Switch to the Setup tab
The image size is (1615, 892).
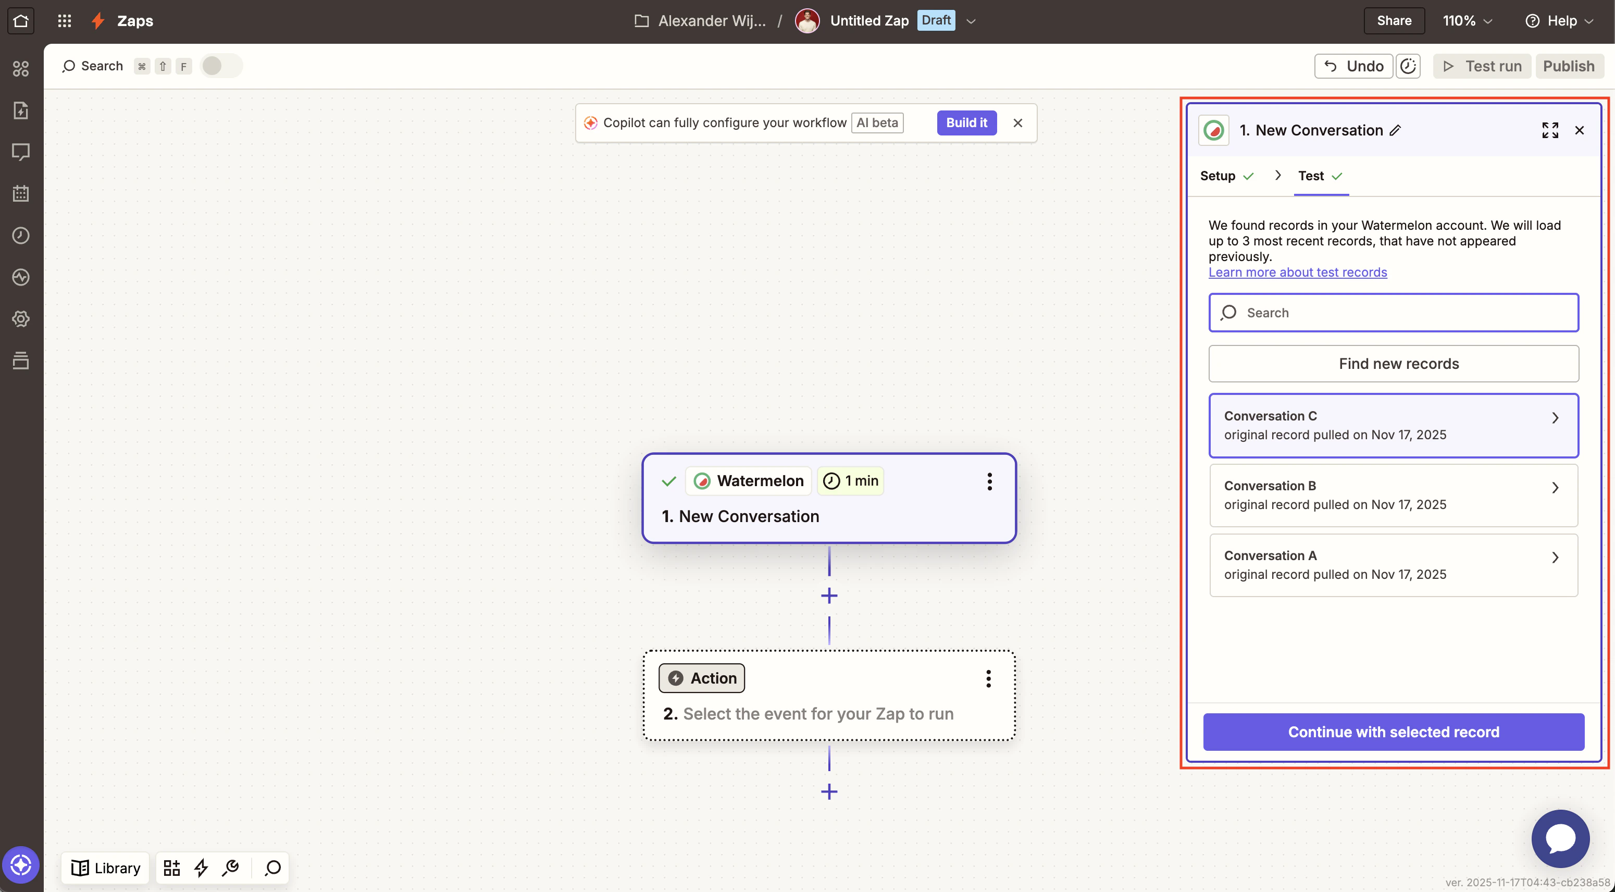[x=1227, y=176]
